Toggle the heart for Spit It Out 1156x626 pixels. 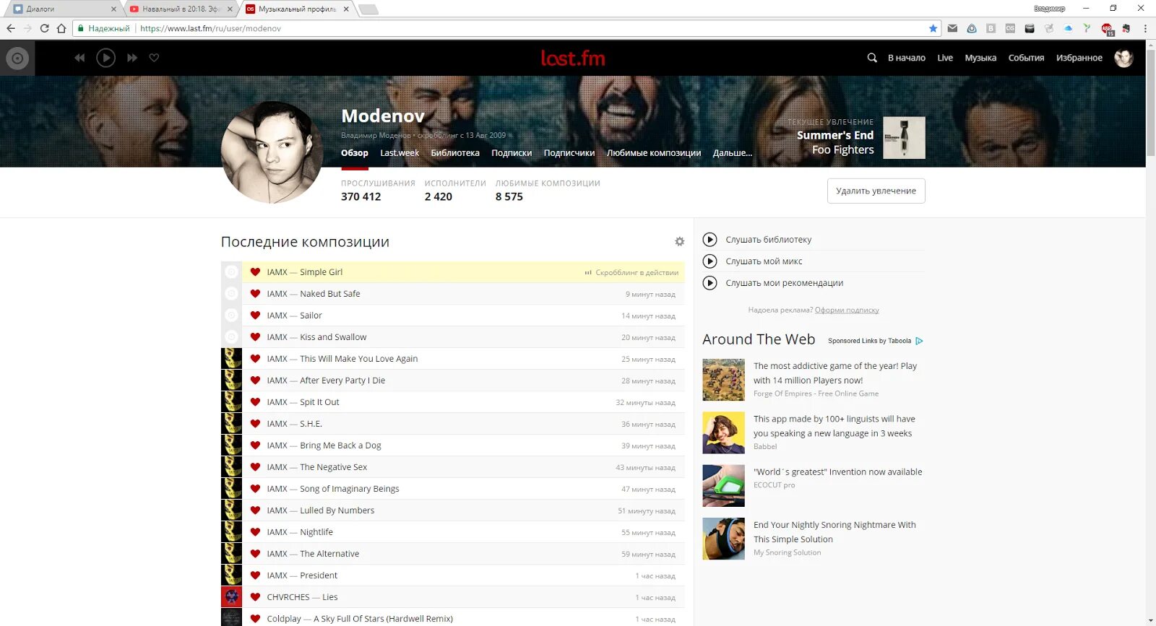(255, 402)
